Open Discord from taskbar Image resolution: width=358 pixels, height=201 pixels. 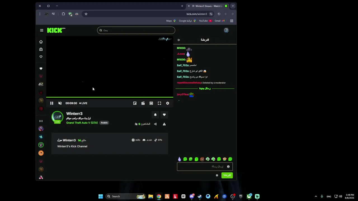(x=192, y=197)
